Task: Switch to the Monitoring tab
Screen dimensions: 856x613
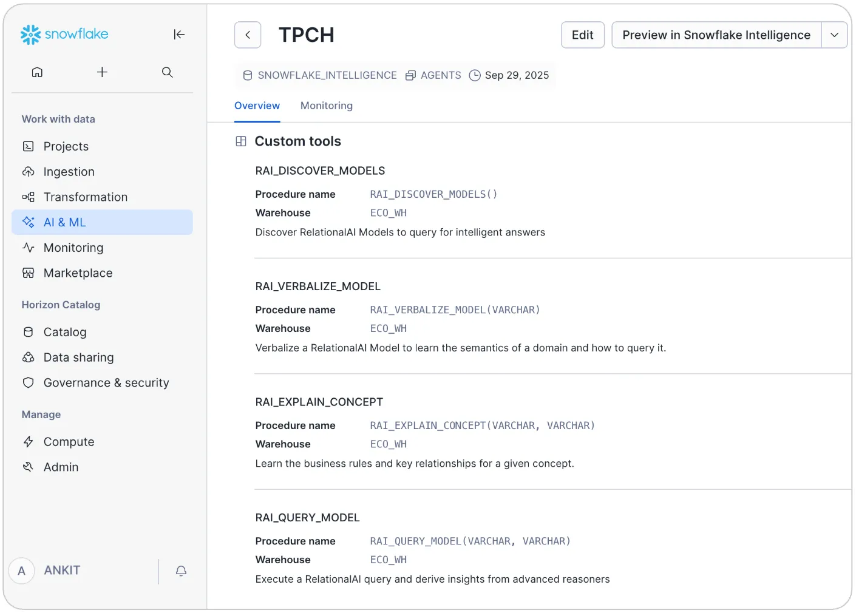Action: pyautogui.click(x=326, y=106)
